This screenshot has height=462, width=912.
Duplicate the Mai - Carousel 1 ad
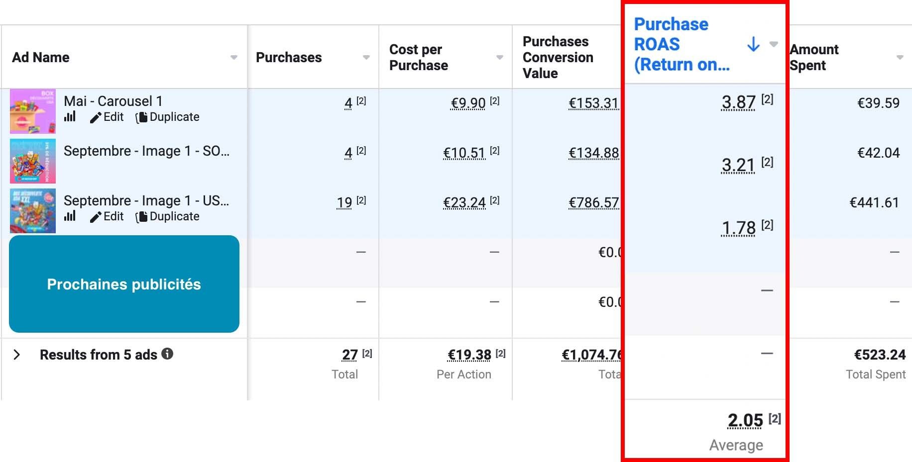tap(168, 117)
